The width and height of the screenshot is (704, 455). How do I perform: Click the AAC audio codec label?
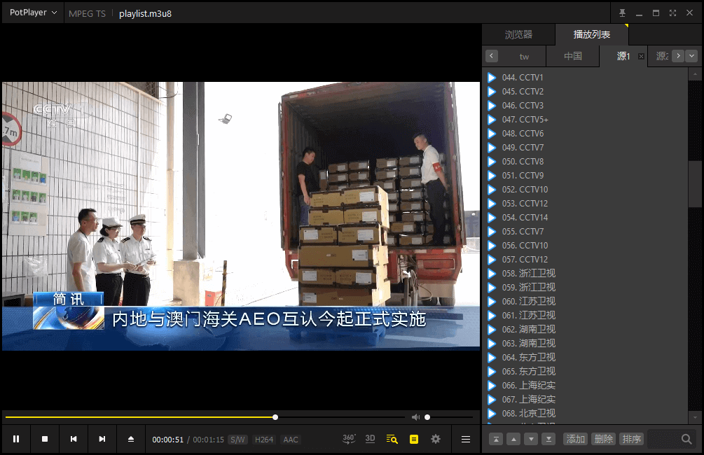[x=291, y=440]
